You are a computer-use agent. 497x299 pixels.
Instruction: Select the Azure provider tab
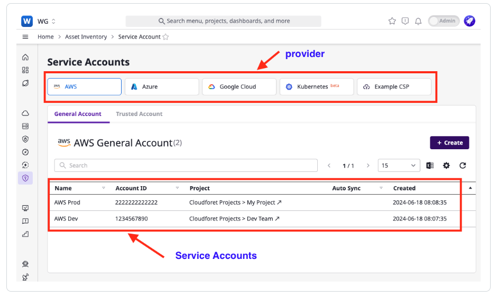(162, 86)
